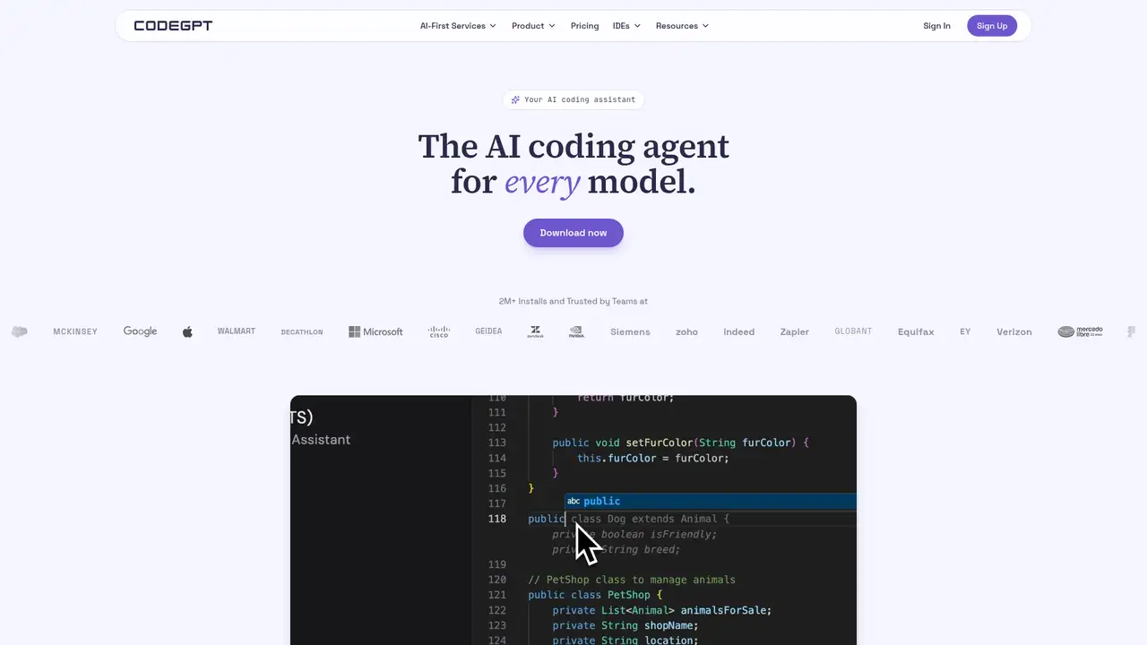Click the Zoho logo
The image size is (1147, 645).
(686, 331)
